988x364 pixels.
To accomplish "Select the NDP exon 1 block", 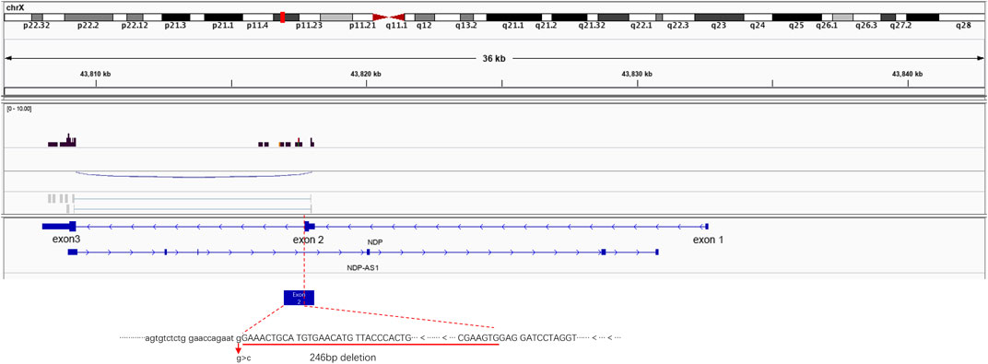I will [x=707, y=226].
